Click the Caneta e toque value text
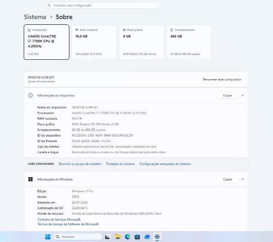The width and height of the screenshot is (273, 242). point(119,152)
